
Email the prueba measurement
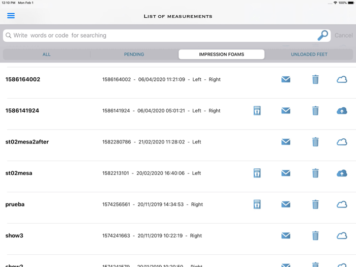pos(286,204)
